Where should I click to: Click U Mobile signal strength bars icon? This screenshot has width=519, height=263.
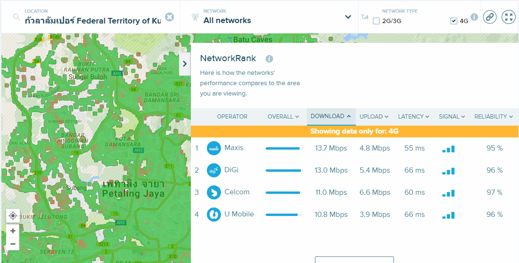click(448, 215)
